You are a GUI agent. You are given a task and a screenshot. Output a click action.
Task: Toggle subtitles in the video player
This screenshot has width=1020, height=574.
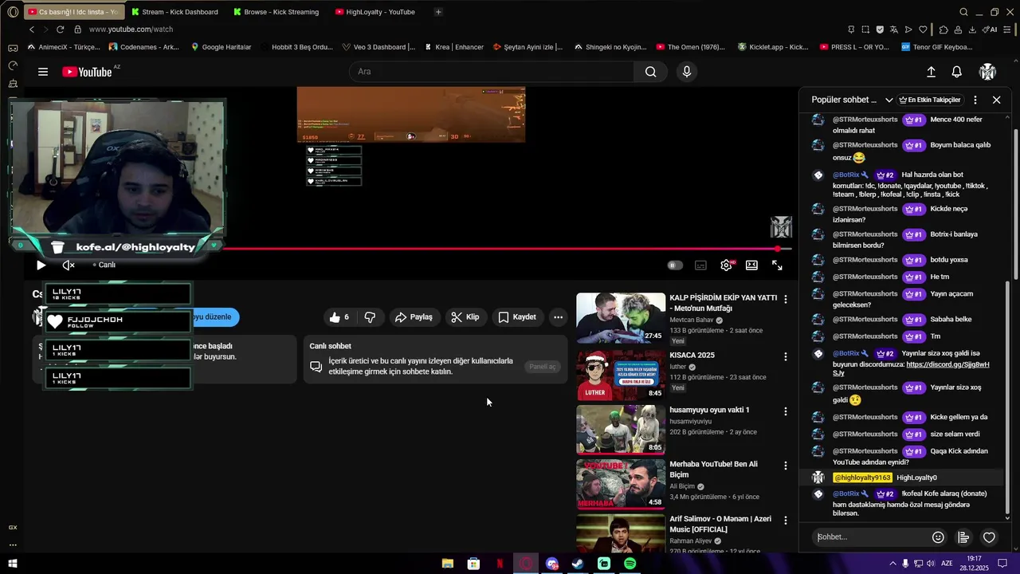(700, 265)
